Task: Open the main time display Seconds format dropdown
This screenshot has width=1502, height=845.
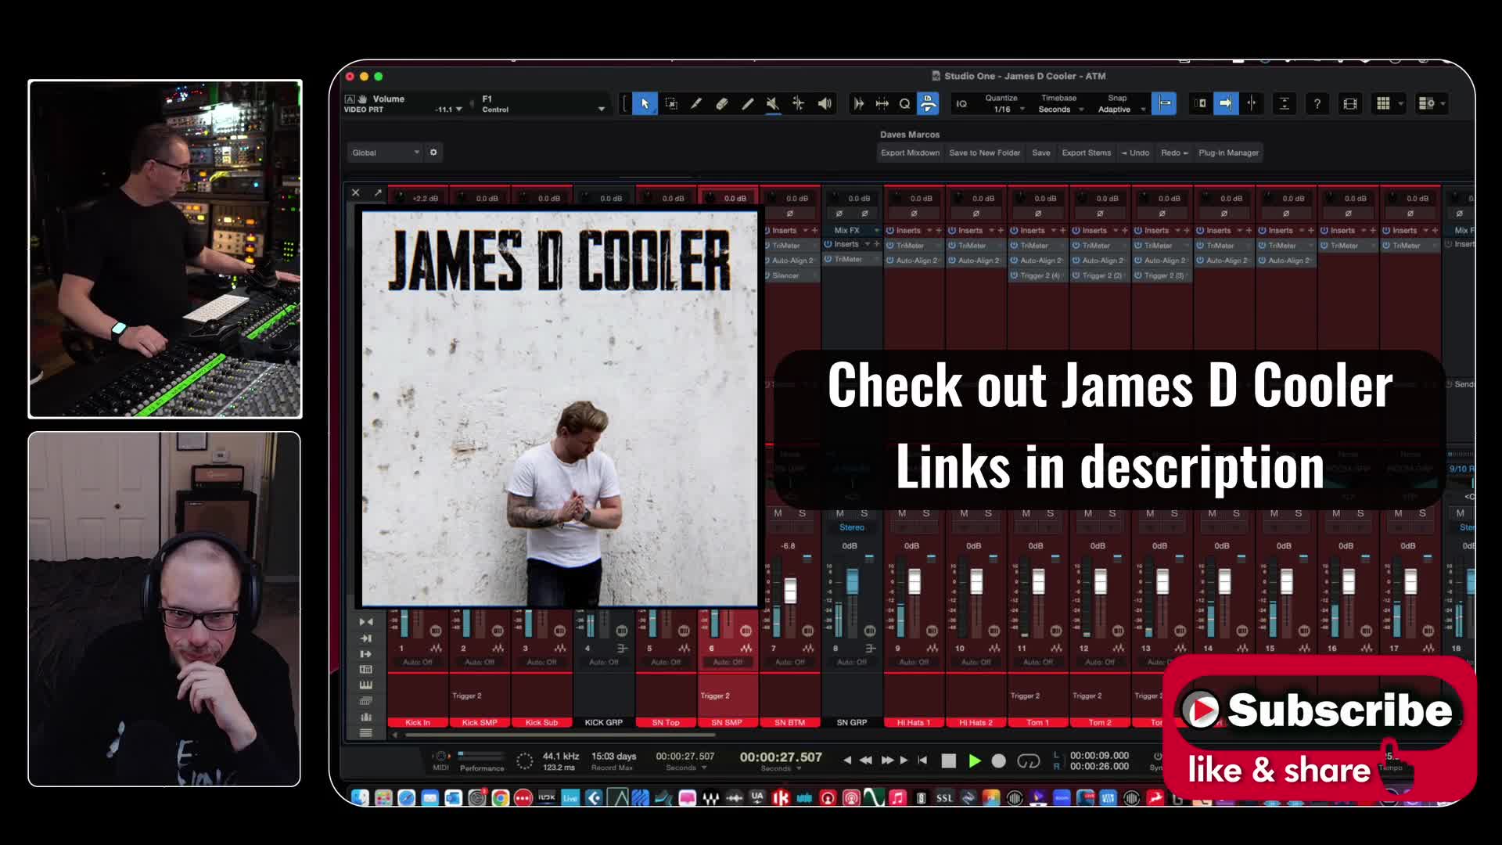Action: click(782, 769)
